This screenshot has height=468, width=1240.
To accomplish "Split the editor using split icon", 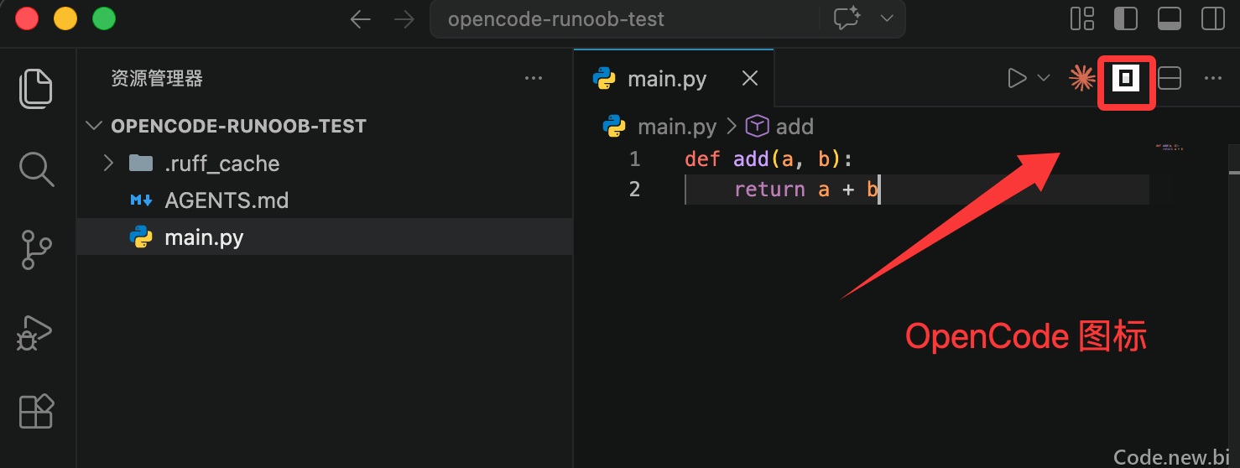I will pos(1170,79).
